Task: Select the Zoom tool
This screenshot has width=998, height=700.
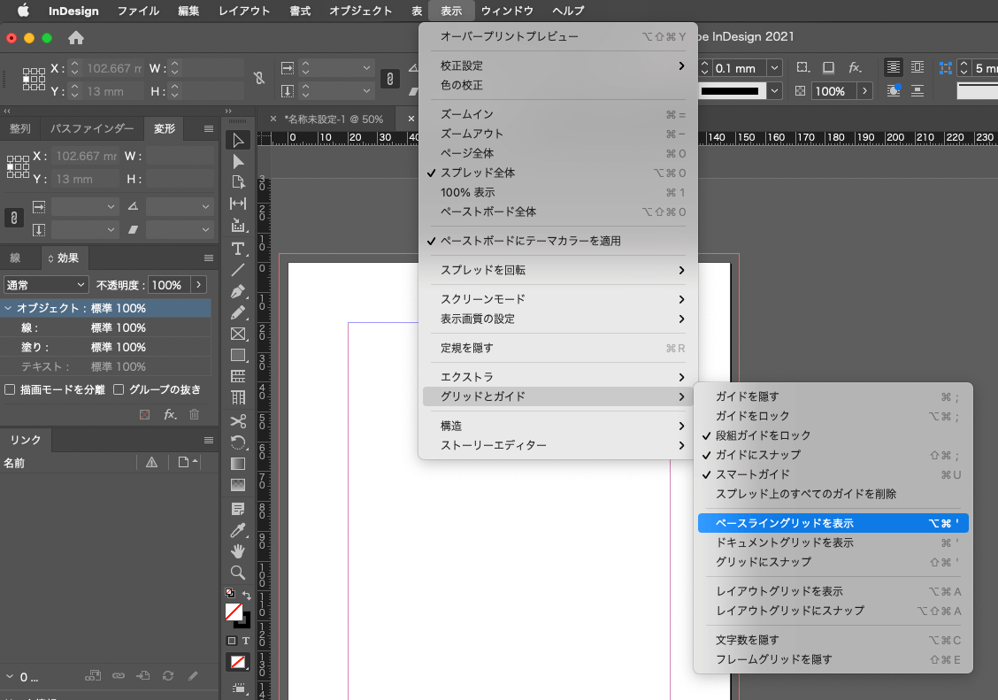Action: (x=237, y=571)
